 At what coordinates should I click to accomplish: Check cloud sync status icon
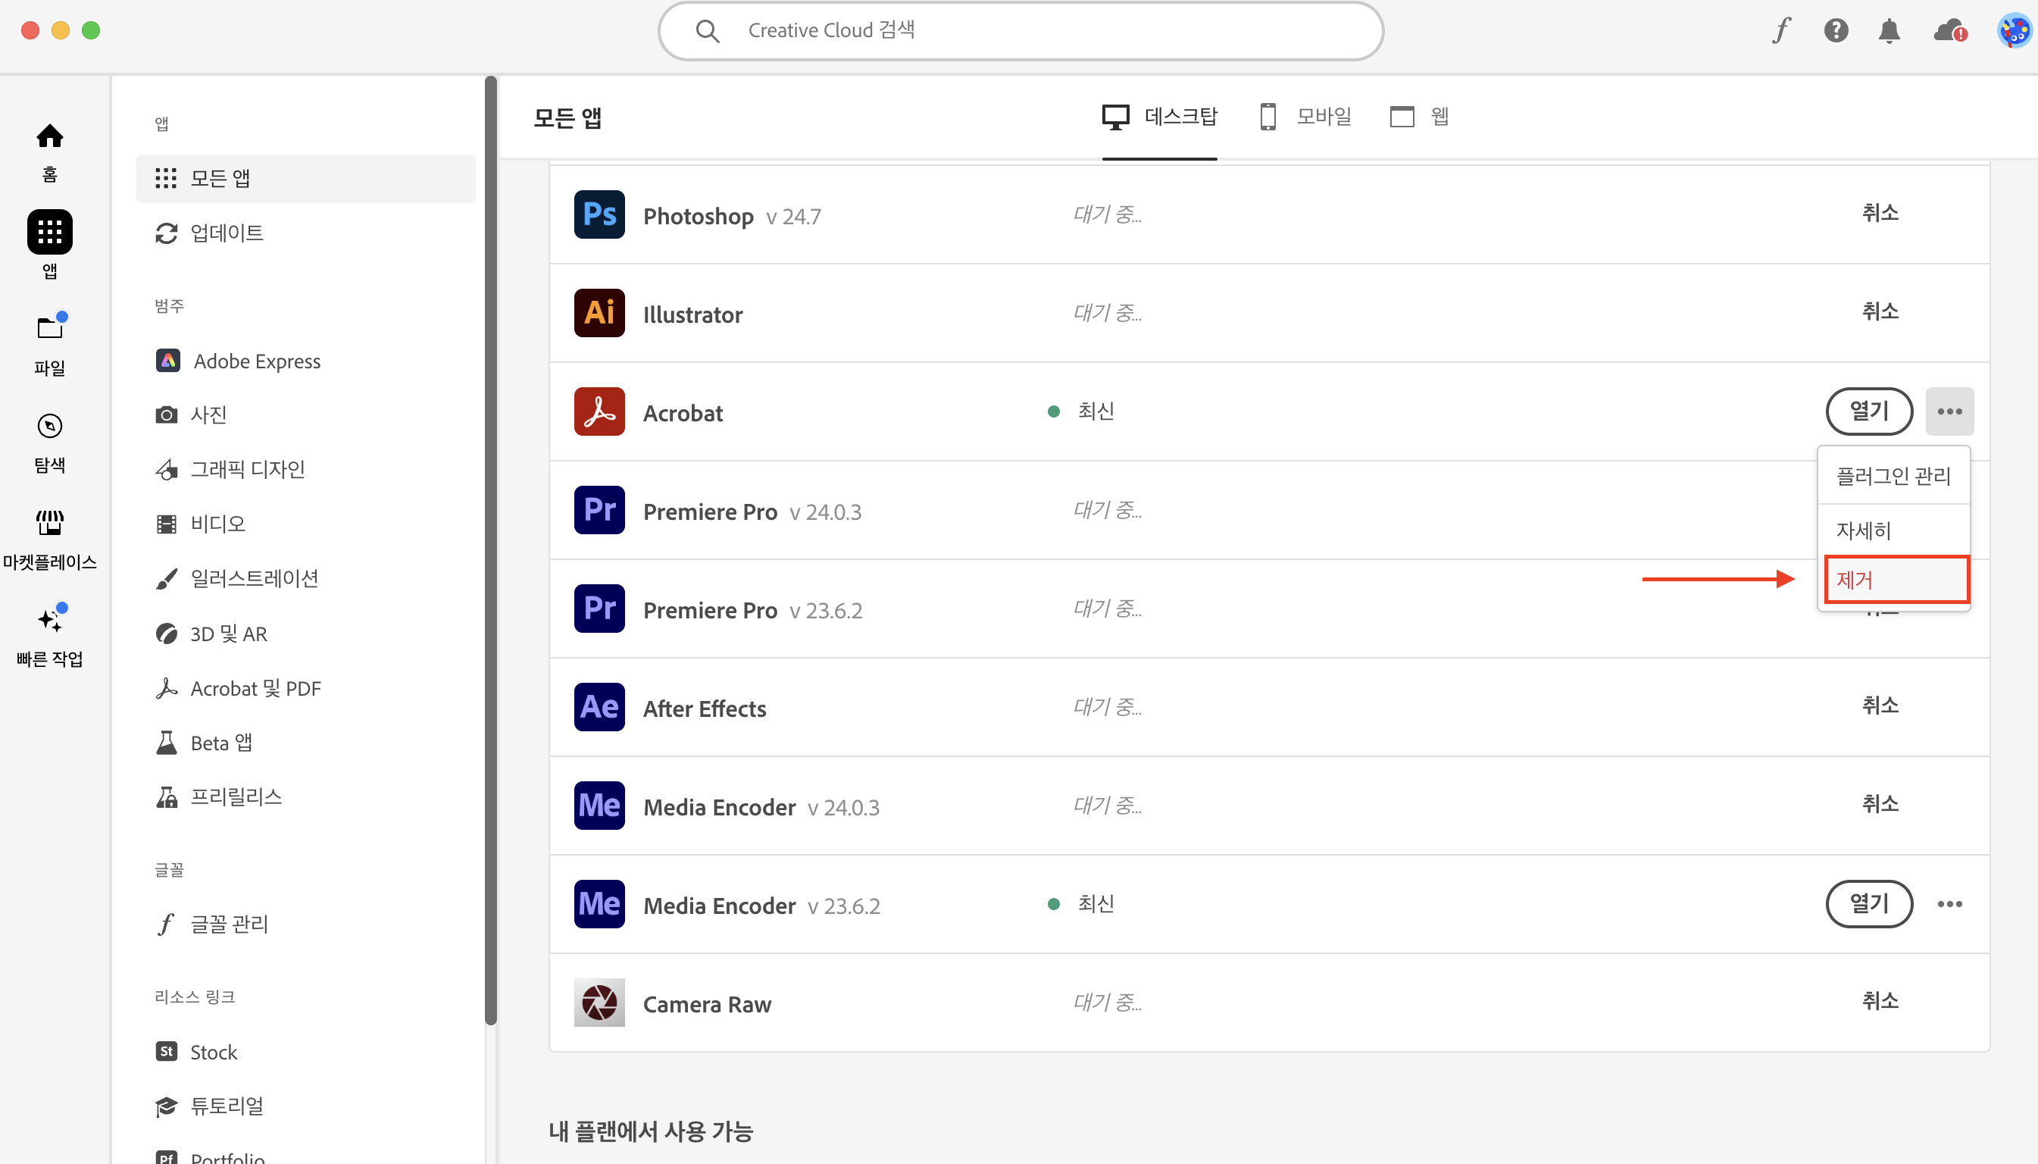(1950, 31)
